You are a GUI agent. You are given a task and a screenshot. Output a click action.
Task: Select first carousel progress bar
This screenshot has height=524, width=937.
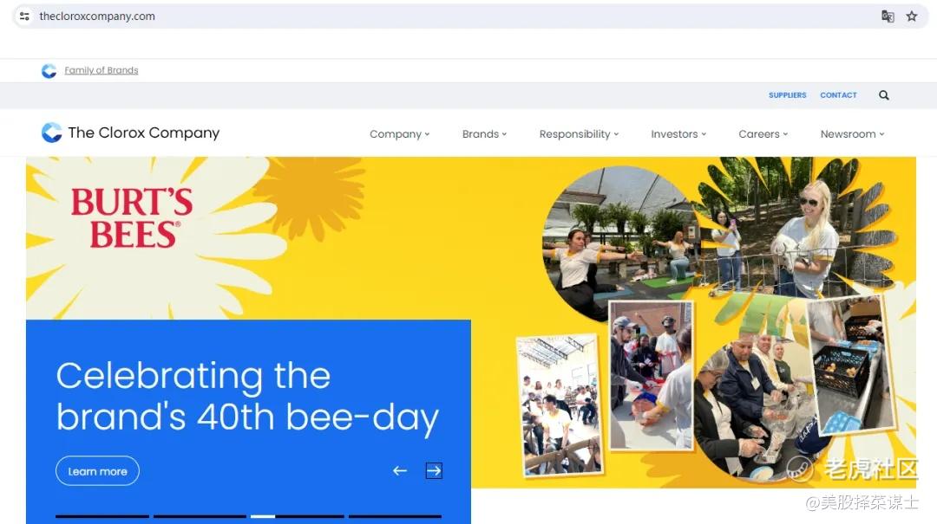point(102,516)
